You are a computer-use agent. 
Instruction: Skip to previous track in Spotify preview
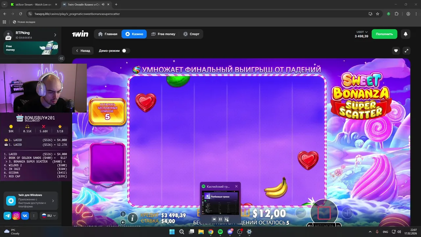tap(214, 219)
